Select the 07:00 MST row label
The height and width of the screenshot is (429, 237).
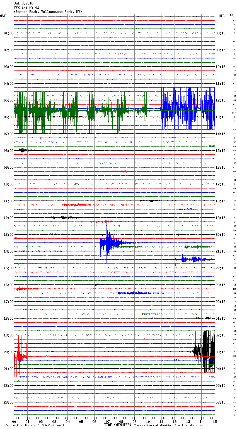9,134
